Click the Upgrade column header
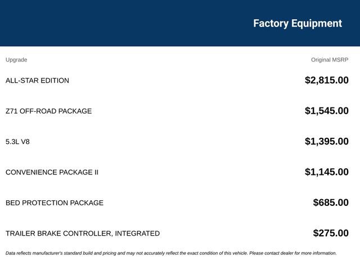The height and width of the screenshot is (270, 360). point(16,60)
